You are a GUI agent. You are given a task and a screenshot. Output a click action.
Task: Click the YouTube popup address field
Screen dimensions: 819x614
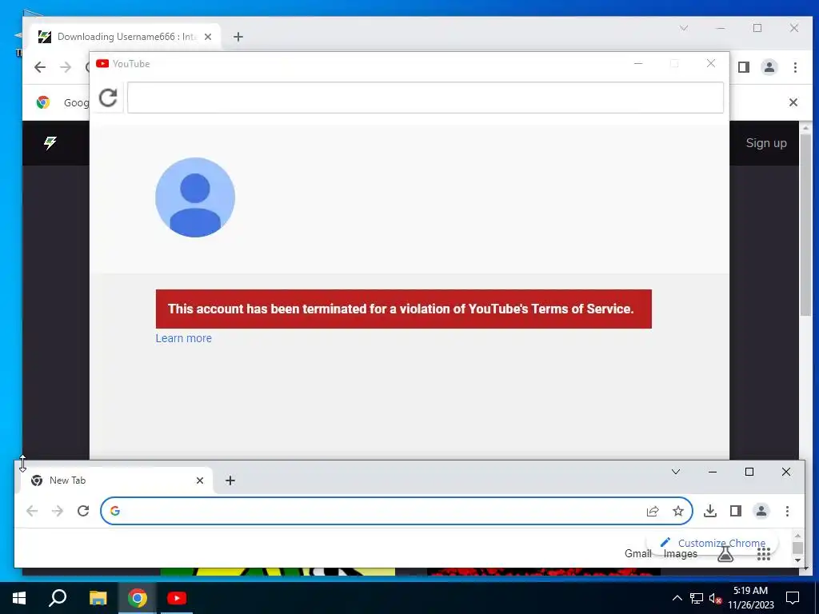pos(425,98)
